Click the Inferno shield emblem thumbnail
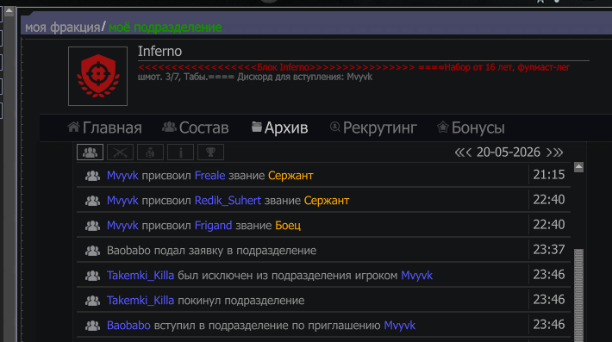Screen dimensions: 612x342 coord(98,76)
